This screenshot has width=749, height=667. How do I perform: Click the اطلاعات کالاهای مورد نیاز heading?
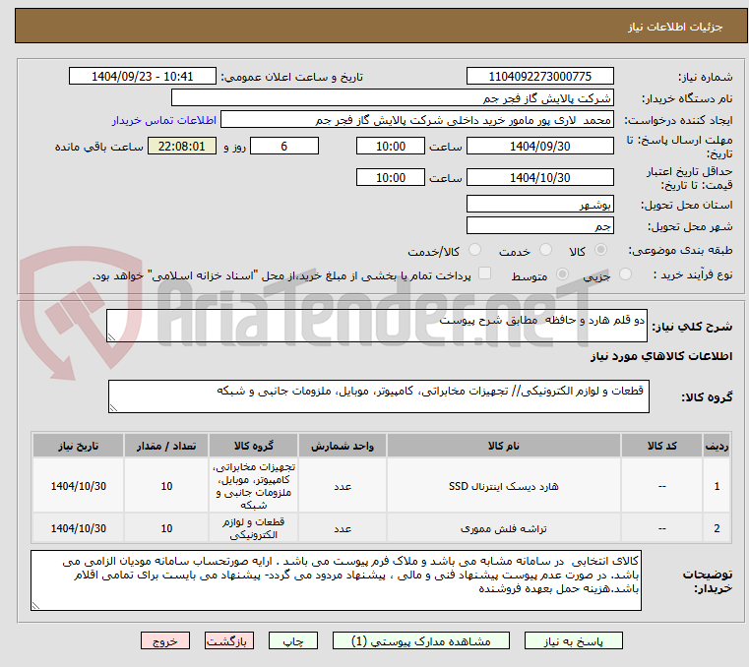(x=660, y=356)
